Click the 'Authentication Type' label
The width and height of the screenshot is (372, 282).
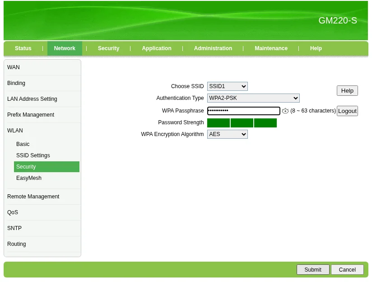pyautogui.click(x=180, y=98)
